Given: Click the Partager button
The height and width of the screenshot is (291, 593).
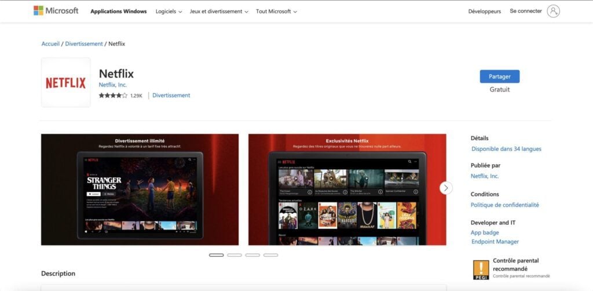Looking at the screenshot, I should (x=500, y=77).
